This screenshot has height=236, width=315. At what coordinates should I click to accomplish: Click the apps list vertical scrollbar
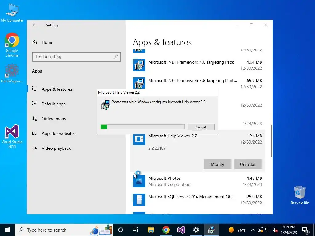pyautogui.click(x=272, y=141)
